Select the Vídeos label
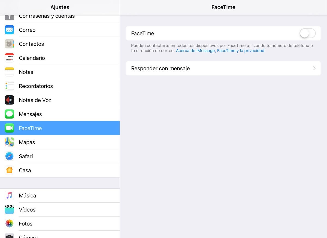Screen dimensions: 327x238 [27, 210]
